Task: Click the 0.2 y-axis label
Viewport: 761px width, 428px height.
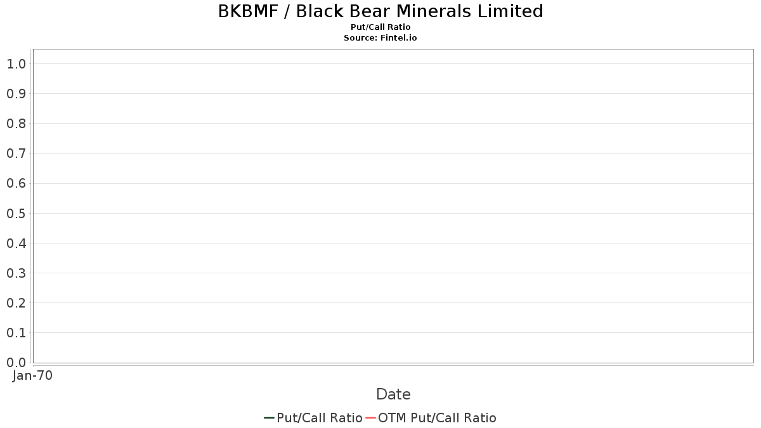Action: [16, 303]
